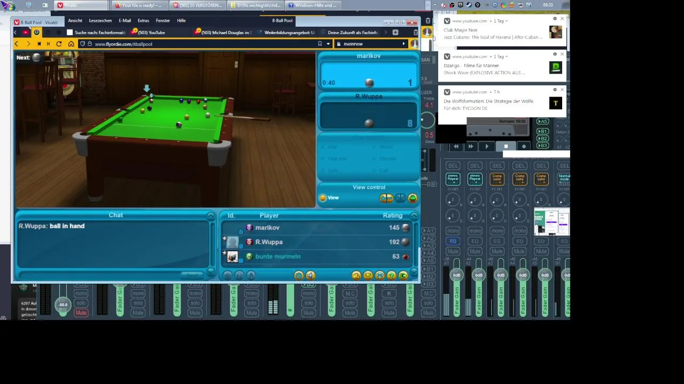Click the Vivaldi reload page icon
Viewport: 684px width, 384px height.
coord(59,44)
